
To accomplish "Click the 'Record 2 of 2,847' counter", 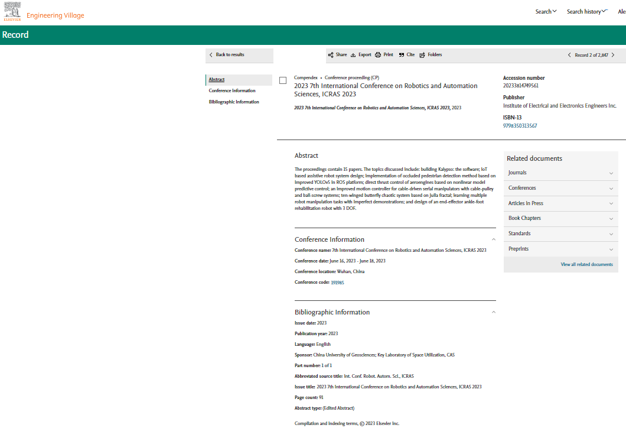I will (591, 55).
